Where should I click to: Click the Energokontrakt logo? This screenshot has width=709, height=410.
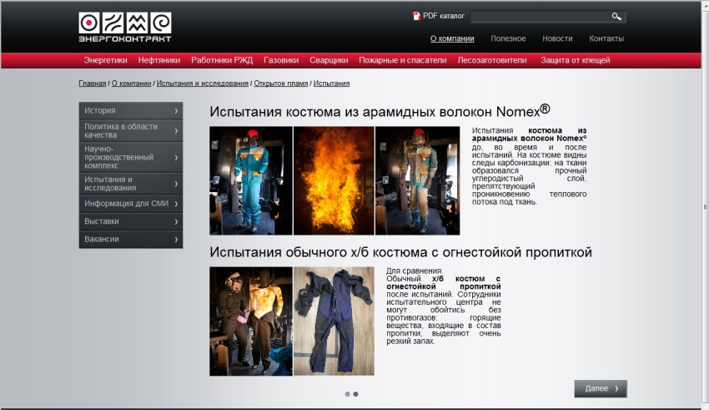pyautogui.click(x=125, y=28)
